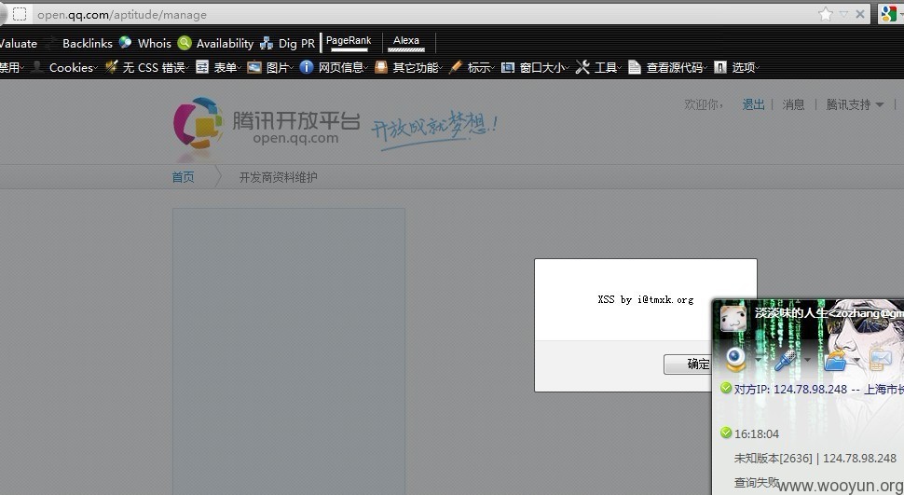
Task: Click the Cookies person icon
Action: pos(37,67)
